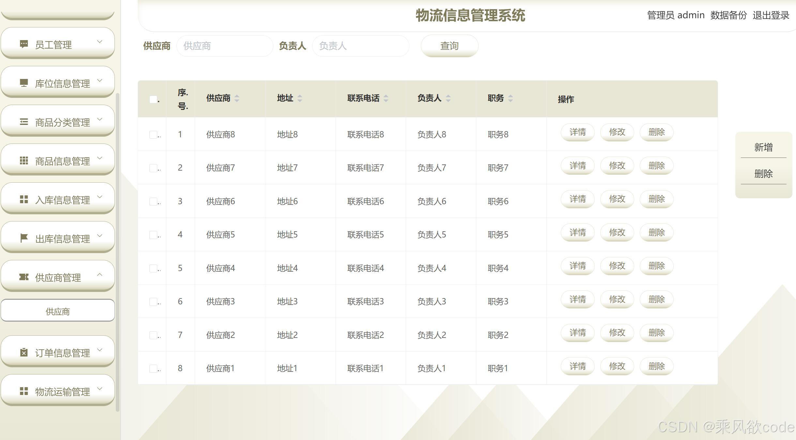Click 新增 in the side panel
796x440 pixels.
click(x=763, y=147)
